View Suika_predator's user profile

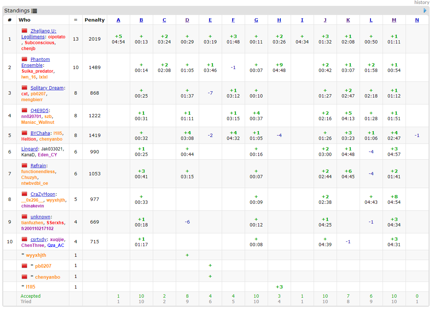coord(37,71)
